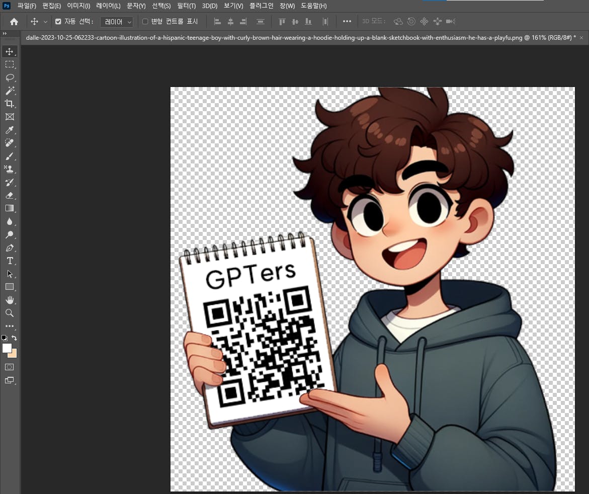Align top edges in options bar
Image resolution: width=589 pixels, height=494 pixels.
[x=282, y=22]
